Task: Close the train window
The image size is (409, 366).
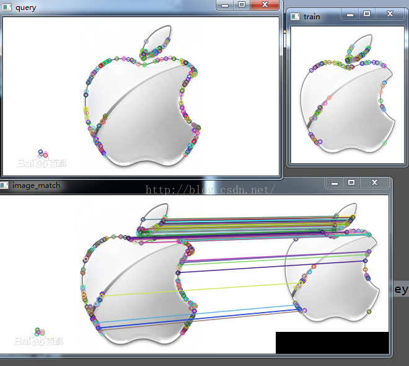Action: (x=390, y=14)
